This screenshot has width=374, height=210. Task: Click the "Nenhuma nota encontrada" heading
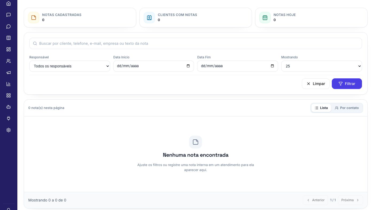pos(196,155)
